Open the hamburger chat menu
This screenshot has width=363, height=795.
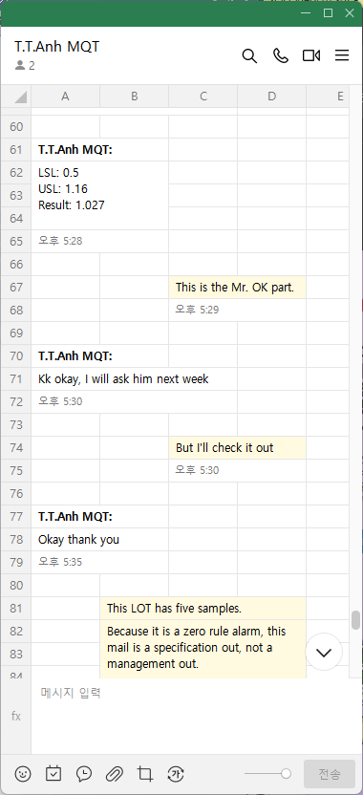coord(342,55)
